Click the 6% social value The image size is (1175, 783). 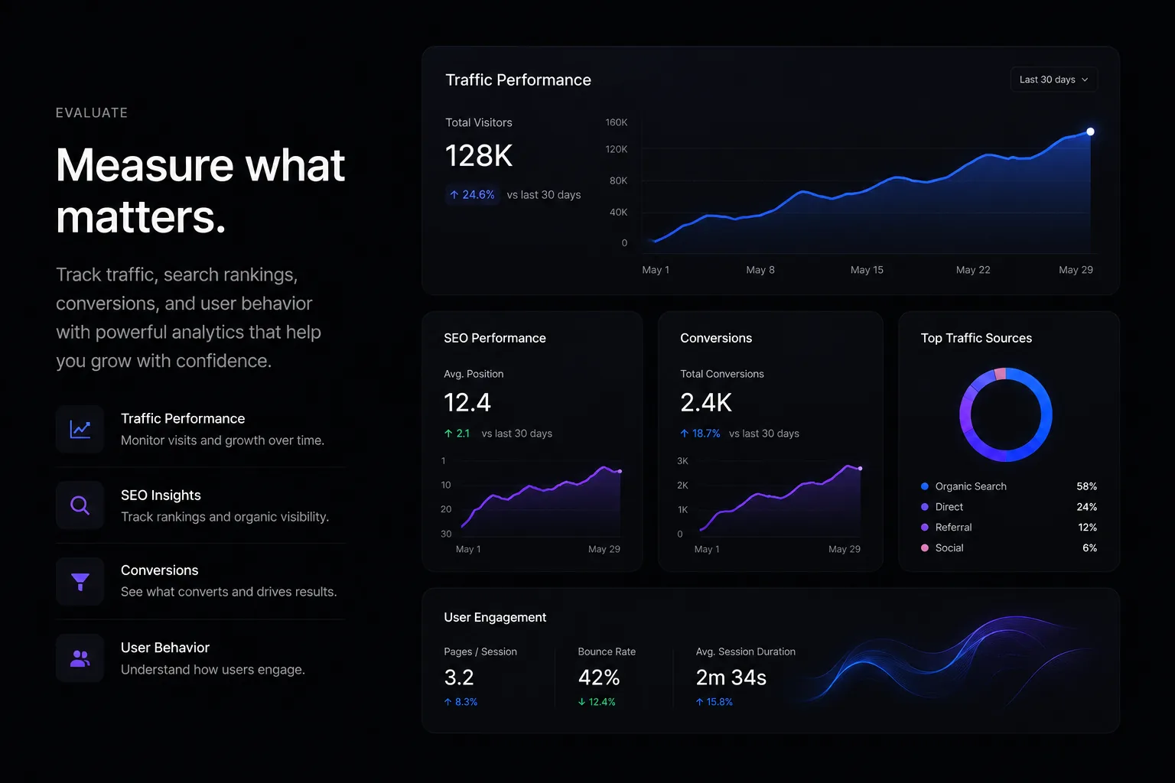click(1090, 548)
